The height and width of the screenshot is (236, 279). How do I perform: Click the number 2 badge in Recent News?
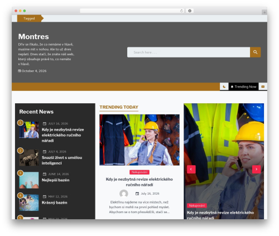click(x=20, y=151)
